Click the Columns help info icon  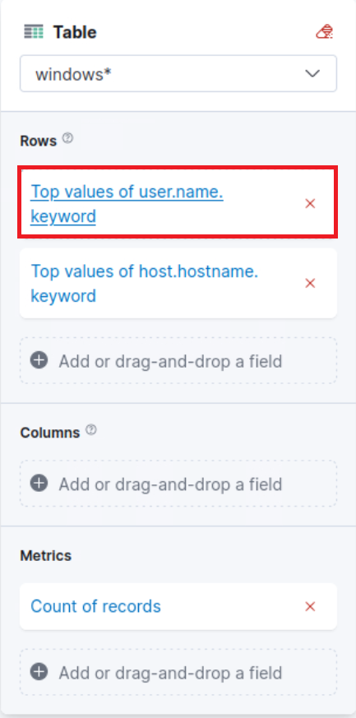(91, 430)
